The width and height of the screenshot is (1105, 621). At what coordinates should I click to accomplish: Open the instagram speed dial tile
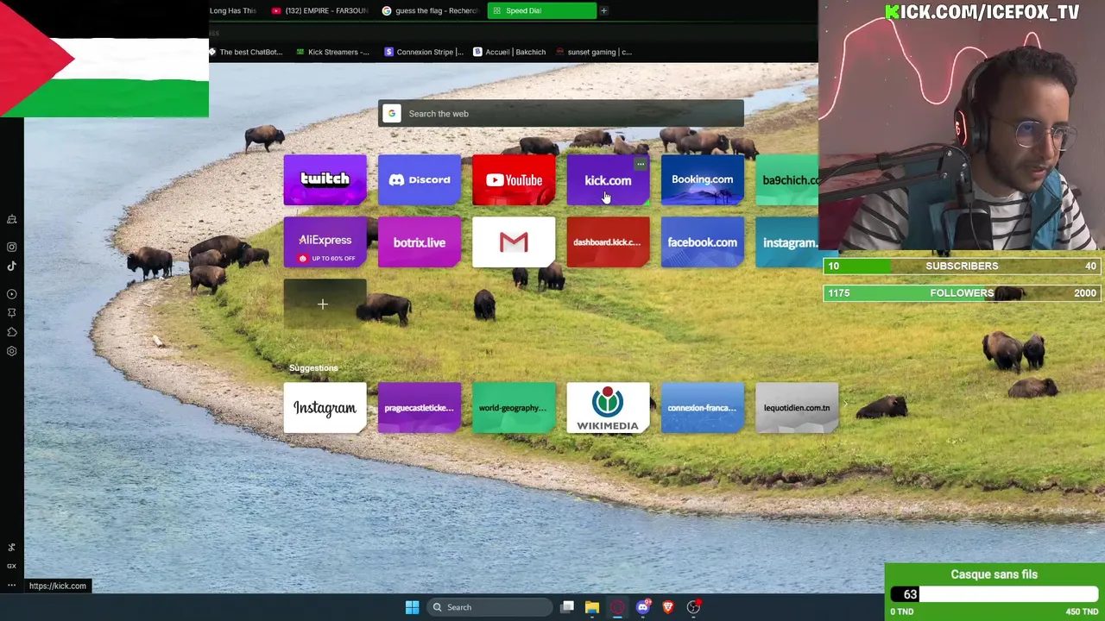tap(787, 242)
